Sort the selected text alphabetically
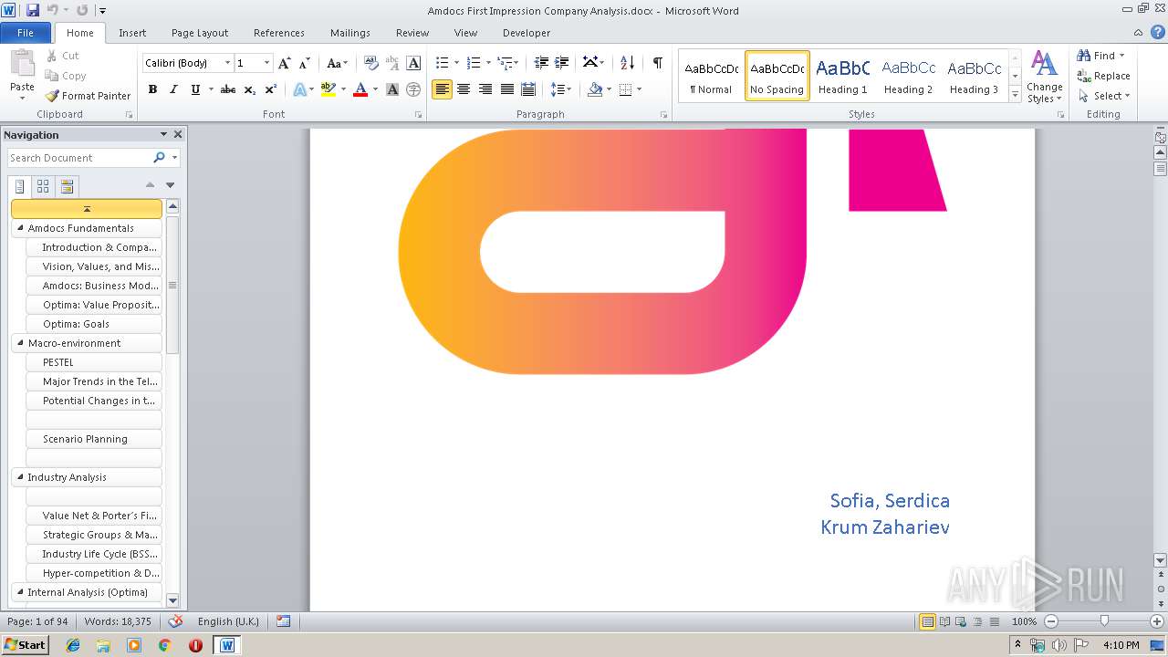1168x657 pixels. (x=627, y=63)
